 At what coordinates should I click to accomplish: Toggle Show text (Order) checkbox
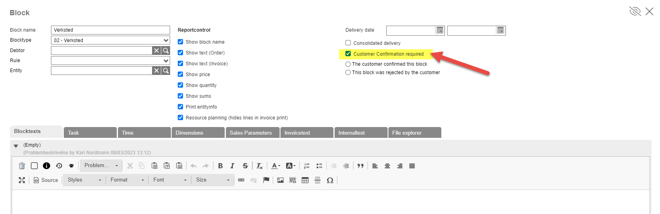[181, 52]
